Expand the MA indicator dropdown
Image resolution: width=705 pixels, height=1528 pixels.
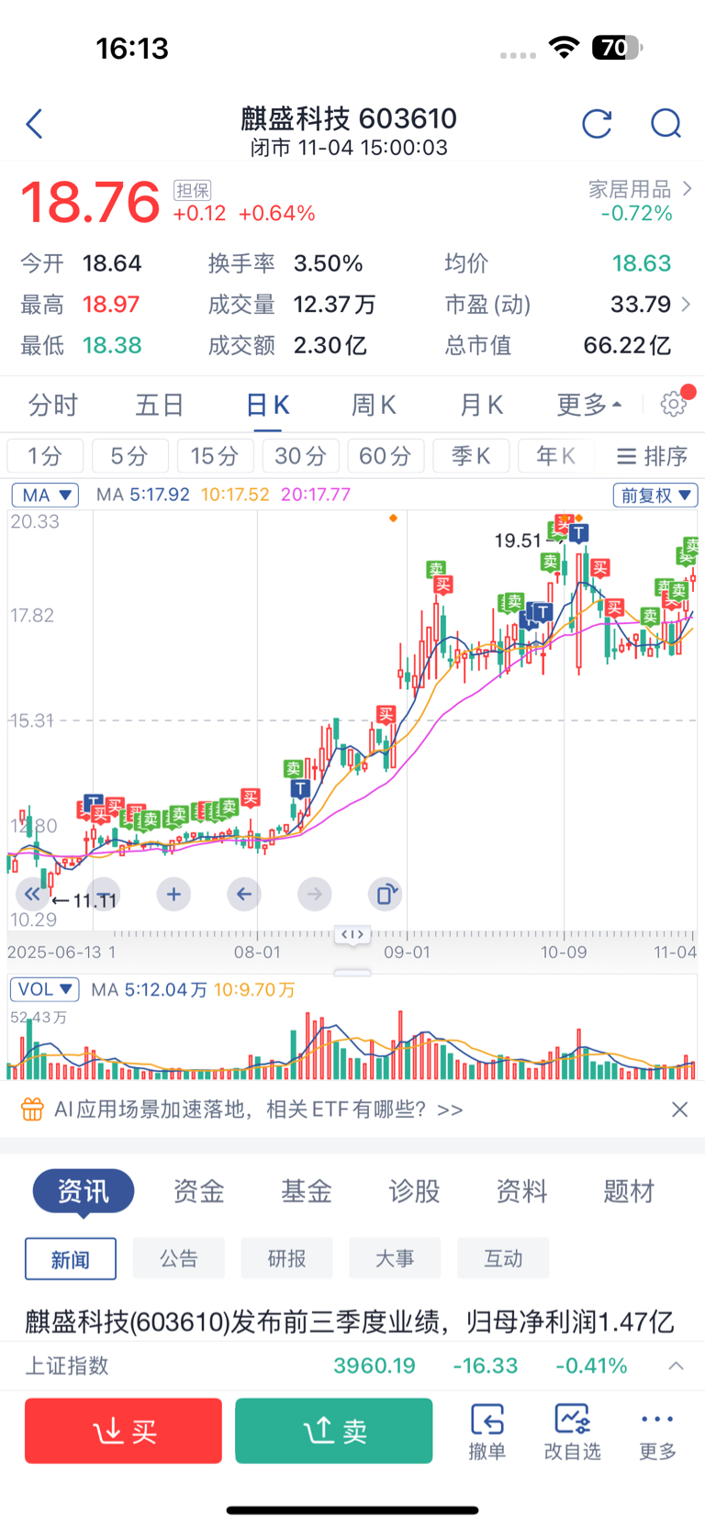(45, 496)
